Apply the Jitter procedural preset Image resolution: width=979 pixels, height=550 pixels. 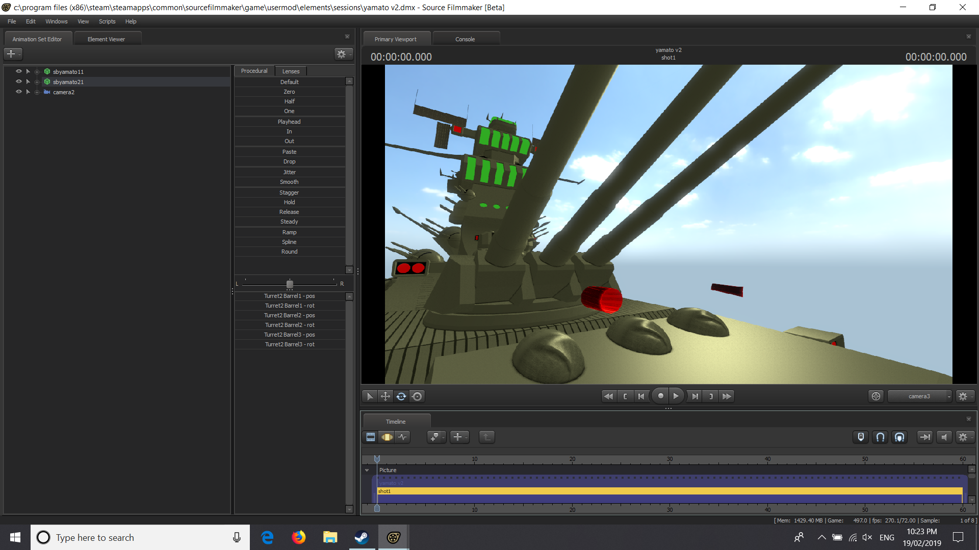tap(290, 172)
